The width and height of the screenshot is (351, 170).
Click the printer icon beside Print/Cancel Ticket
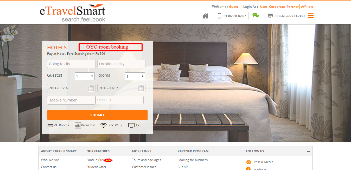pos(270,16)
